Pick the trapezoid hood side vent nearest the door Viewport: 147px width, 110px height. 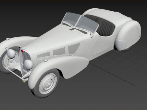coord(74,49)
